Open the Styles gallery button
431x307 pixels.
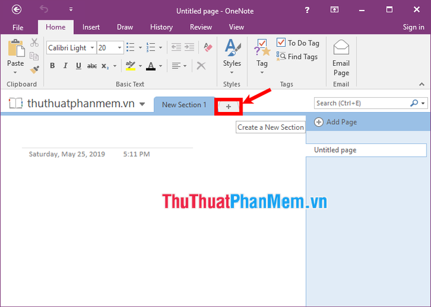(232, 56)
